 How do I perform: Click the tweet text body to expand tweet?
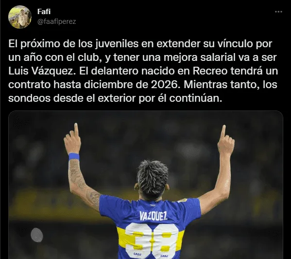[x=143, y=71]
